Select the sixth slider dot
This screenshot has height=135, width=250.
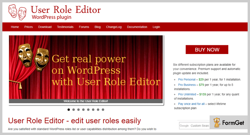point(93,110)
